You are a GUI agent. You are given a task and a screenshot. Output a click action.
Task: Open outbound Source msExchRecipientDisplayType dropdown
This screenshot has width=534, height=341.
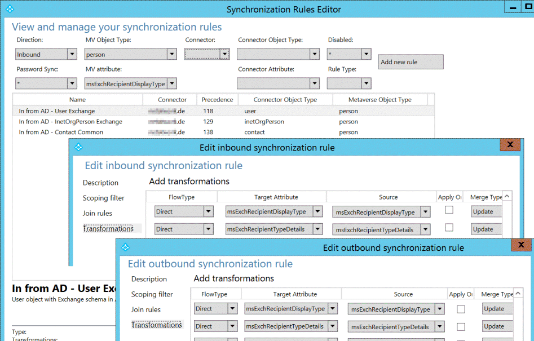tap(396, 309)
